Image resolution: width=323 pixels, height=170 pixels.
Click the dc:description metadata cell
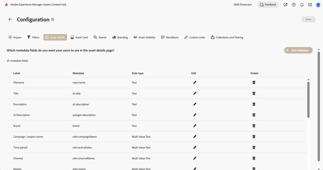click(81, 104)
